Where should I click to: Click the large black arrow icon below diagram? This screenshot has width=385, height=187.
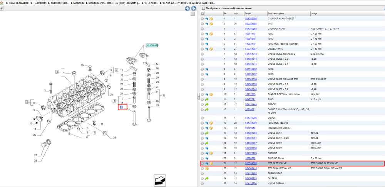(160, 180)
